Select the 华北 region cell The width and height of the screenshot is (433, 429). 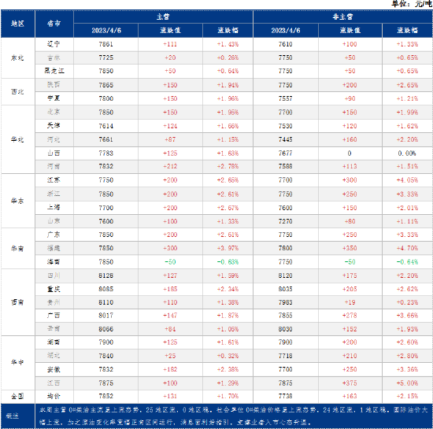click(x=17, y=139)
